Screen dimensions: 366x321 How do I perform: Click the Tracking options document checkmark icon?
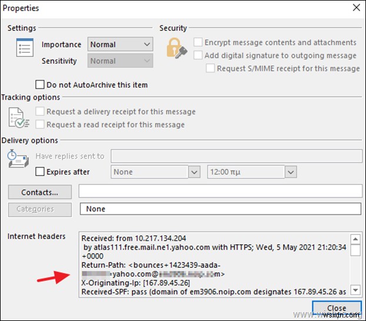pos(19,118)
